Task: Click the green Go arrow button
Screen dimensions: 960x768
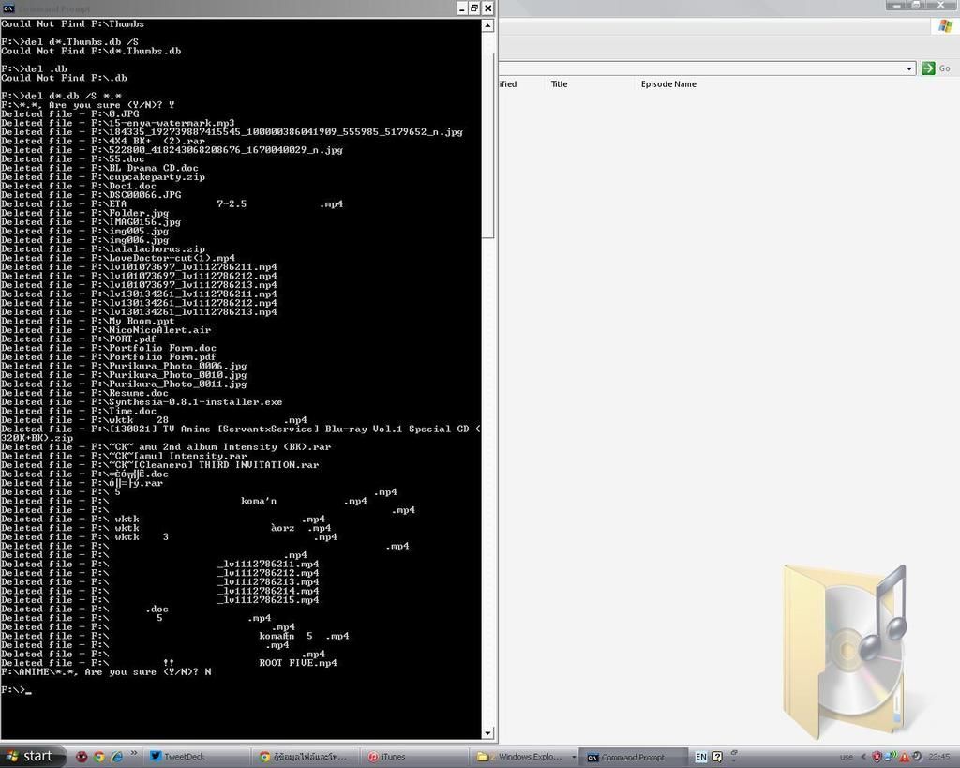Action: pyautogui.click(x=928, y=68)
